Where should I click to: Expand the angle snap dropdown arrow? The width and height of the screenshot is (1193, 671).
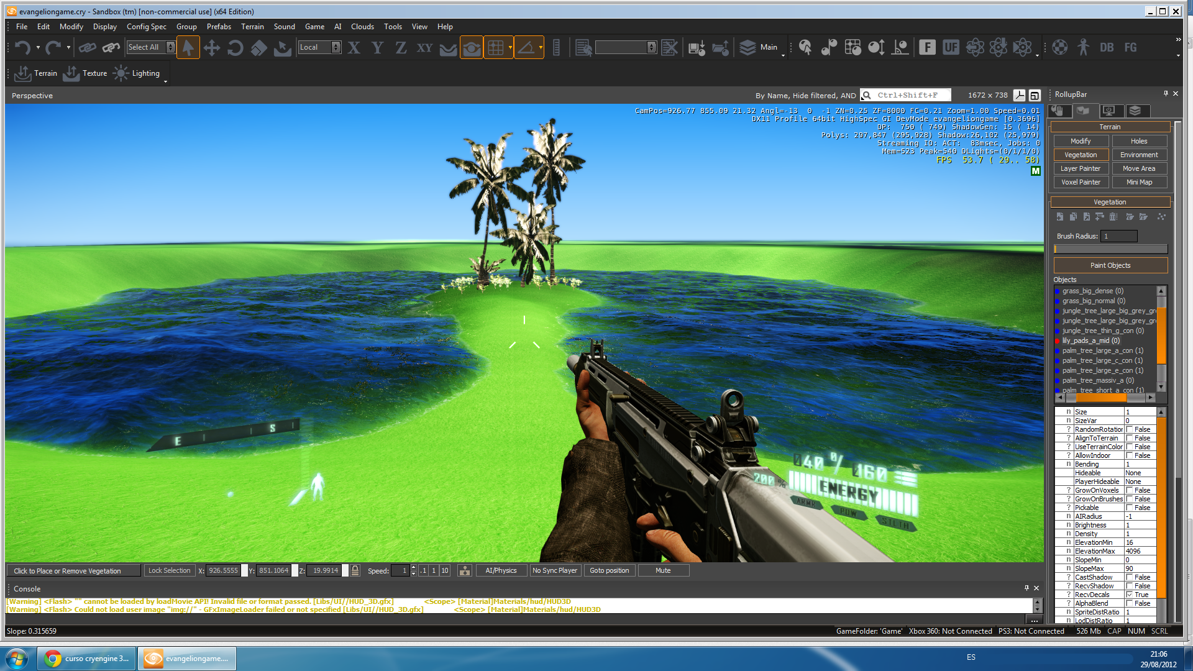click(541, 47)
